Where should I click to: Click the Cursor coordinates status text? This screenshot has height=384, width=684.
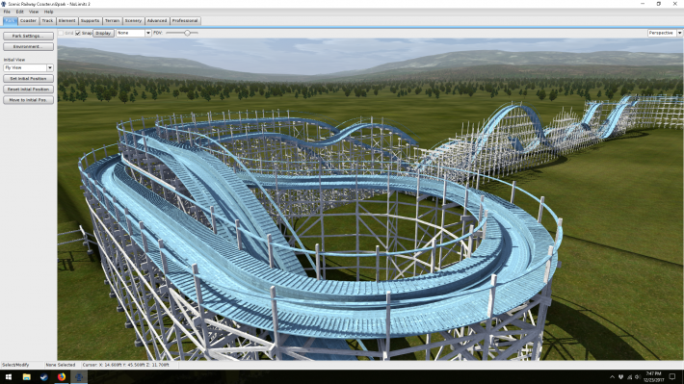125,365
